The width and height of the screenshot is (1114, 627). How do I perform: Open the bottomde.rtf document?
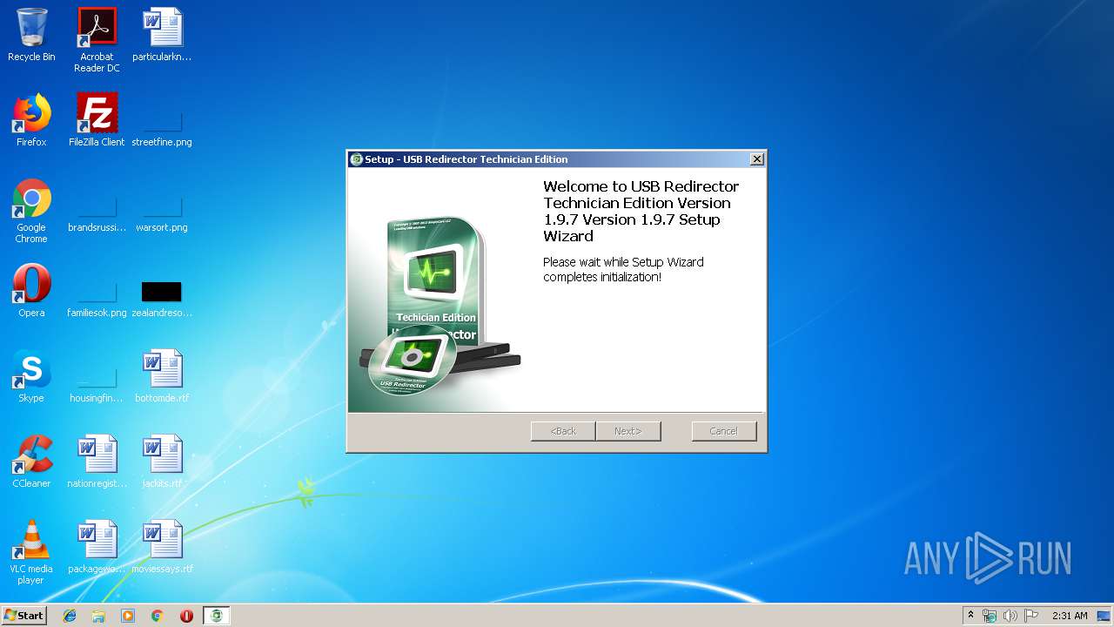(162, 376)
